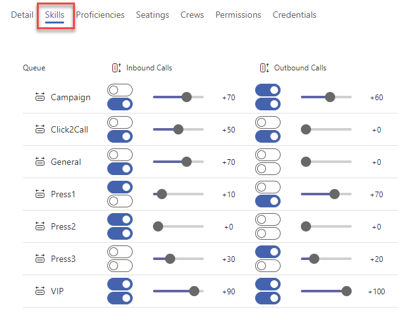Click the Inbound Calls column sort icon
Image resolution: width=398 pixels, height=319 pixels.
coord(117,68)
